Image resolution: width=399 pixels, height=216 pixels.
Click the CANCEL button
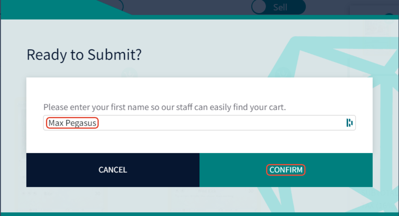click(113, 170)
